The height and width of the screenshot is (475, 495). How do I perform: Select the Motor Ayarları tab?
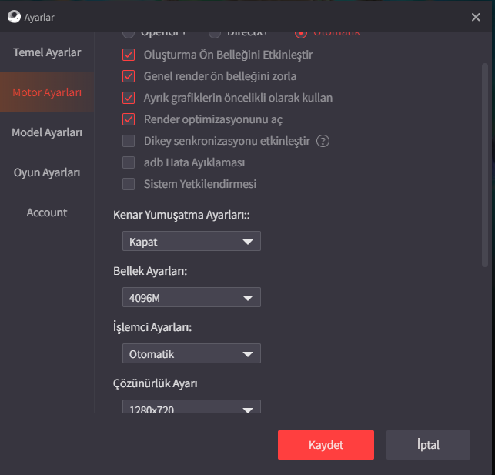click(47, 92)
